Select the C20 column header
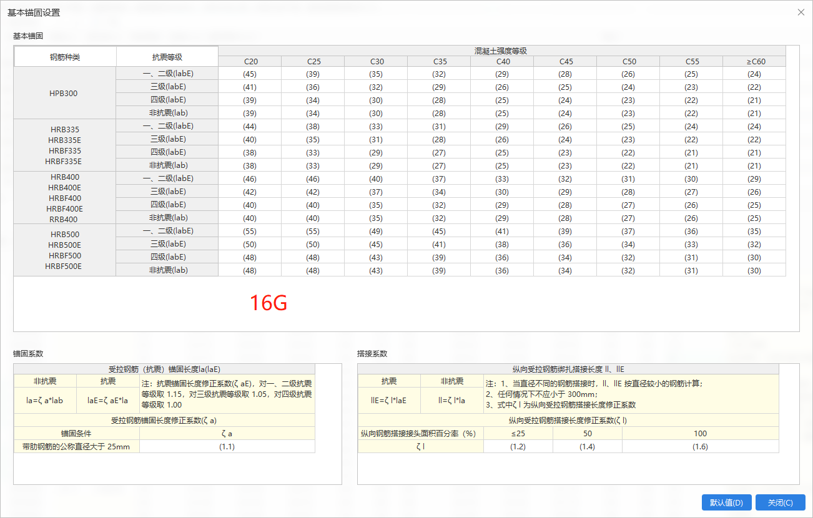The image size is (813, 518). coord(250,61)
